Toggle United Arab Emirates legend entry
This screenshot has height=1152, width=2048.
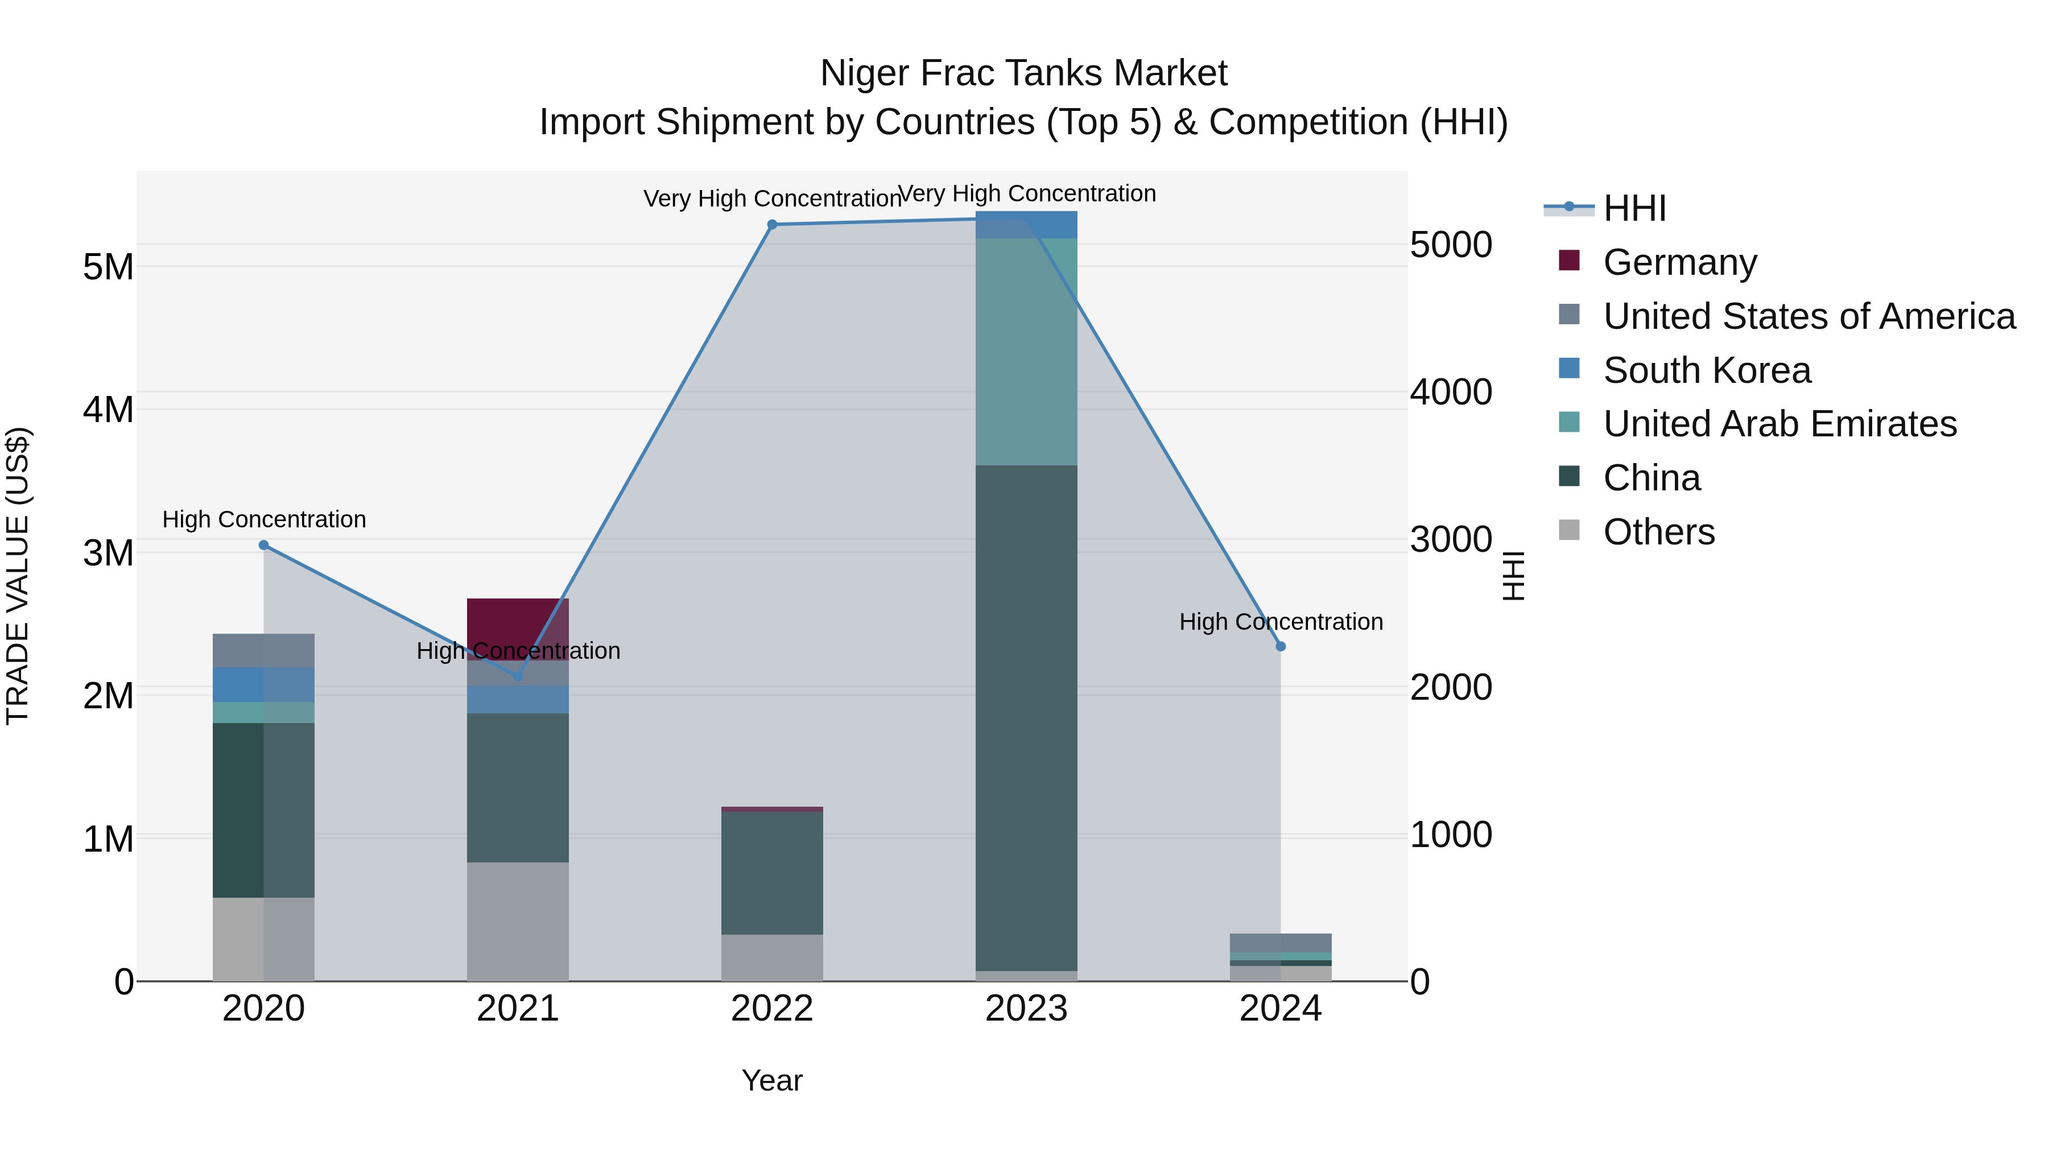[x=1757, y=424]
